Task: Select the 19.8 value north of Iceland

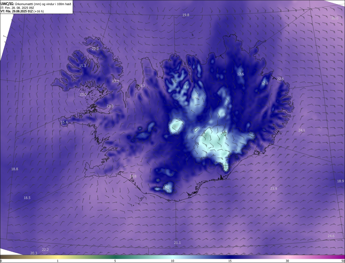Action: coord(186,15)
